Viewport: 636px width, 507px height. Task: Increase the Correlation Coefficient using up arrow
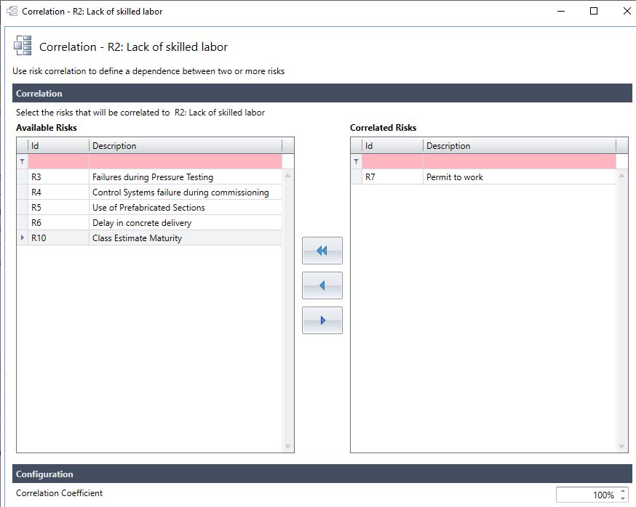[x=622, y=491]
